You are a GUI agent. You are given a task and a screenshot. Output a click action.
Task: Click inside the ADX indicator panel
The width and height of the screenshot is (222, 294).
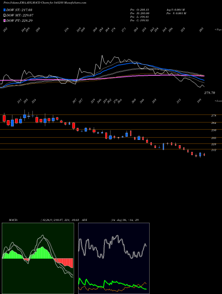click(x=114, y=258)
